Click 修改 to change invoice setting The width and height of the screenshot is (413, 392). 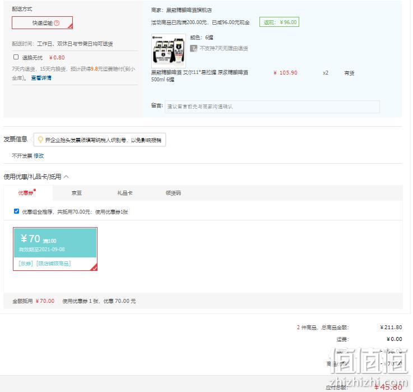[39, 156]
